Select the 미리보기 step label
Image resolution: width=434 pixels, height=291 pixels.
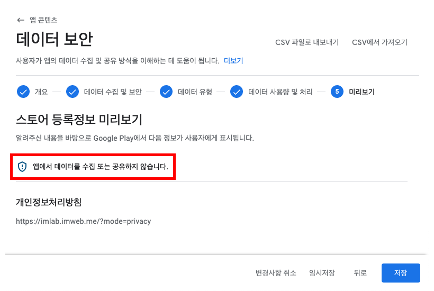(x=361, y=92)
